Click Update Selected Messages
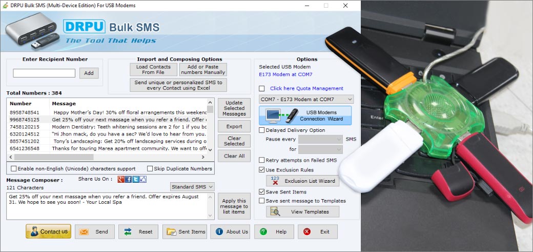Viewport: 533px width, 252px height. click(234, 108)
